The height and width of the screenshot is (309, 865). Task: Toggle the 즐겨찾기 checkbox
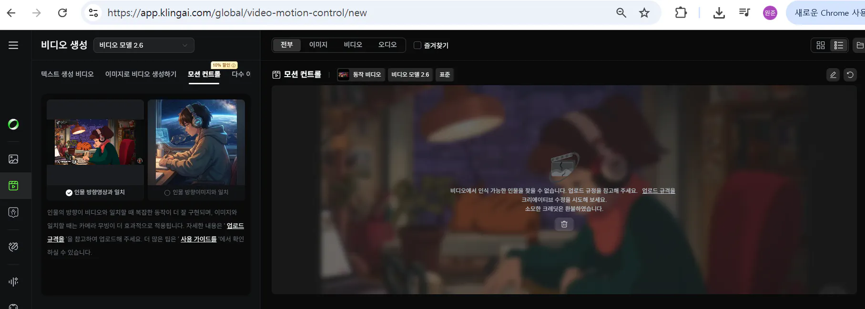point(417,45)
